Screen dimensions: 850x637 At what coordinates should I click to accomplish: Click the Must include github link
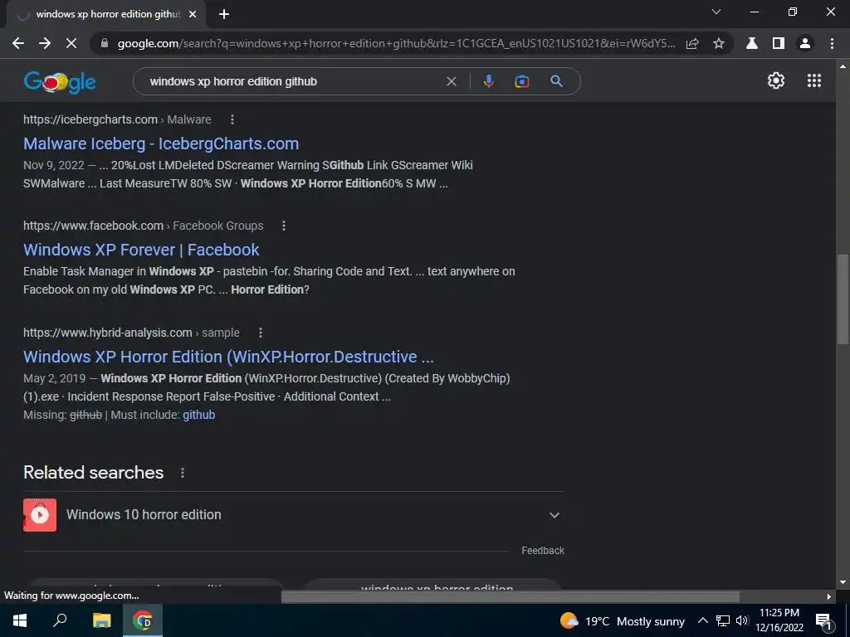pos(199,415)
